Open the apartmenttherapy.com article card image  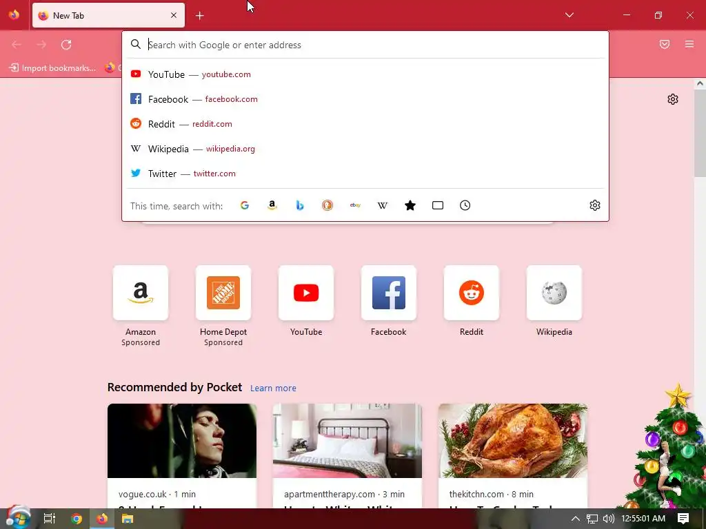click(347, 441)
